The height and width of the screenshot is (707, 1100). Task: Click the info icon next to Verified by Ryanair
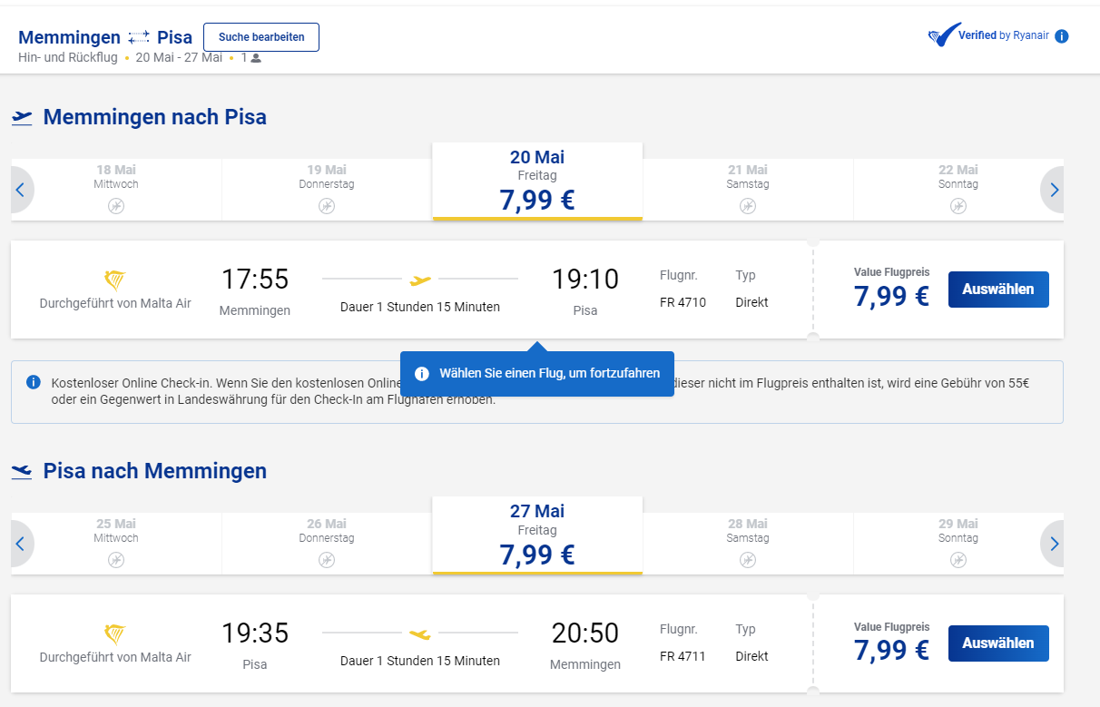[x=1061, y=36]
